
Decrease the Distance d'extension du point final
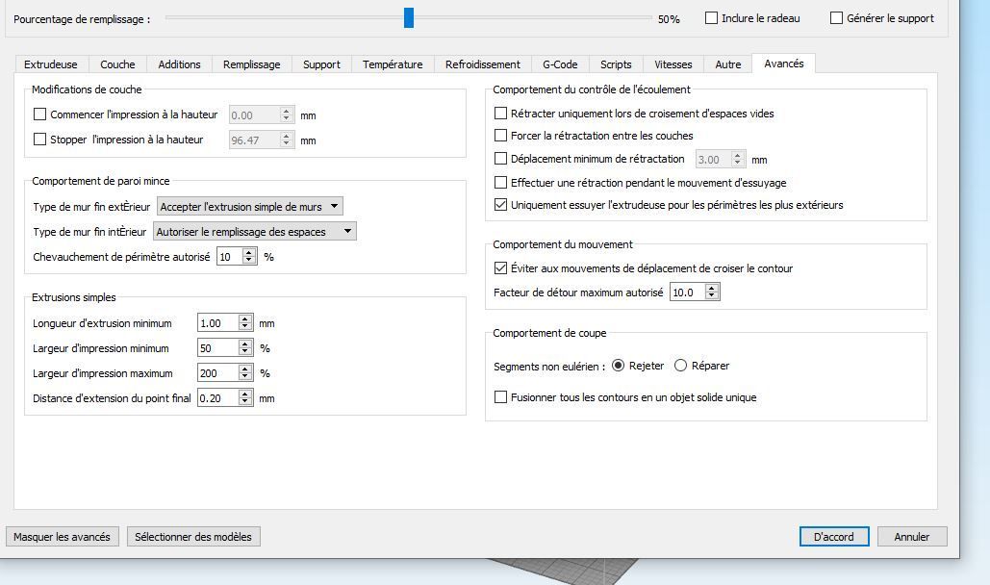point(245,402)
